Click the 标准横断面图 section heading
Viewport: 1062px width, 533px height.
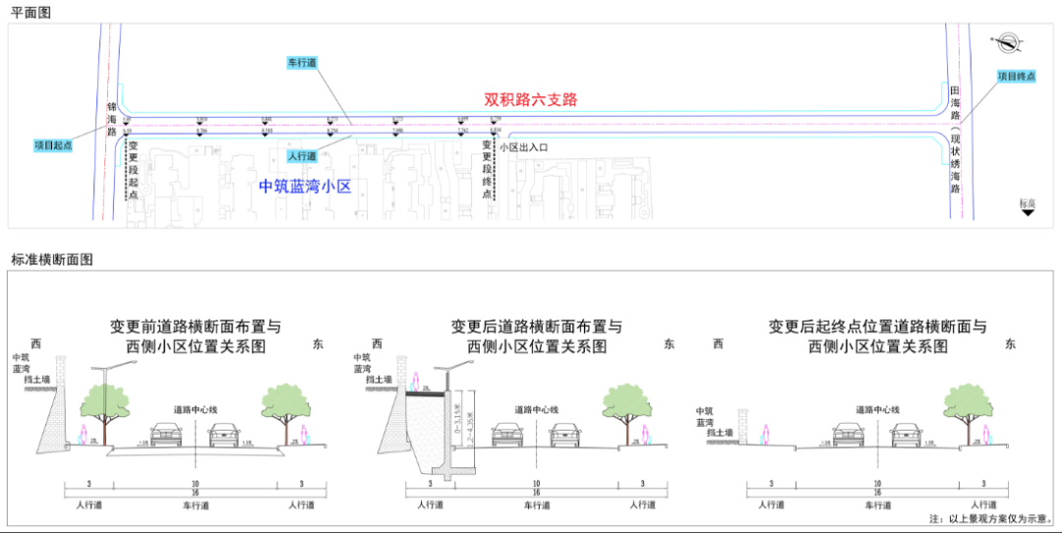click(x=51, y=260)
